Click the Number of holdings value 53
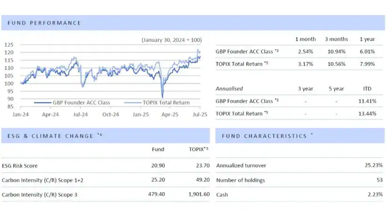The image size is (386, 217). (379, 180)
